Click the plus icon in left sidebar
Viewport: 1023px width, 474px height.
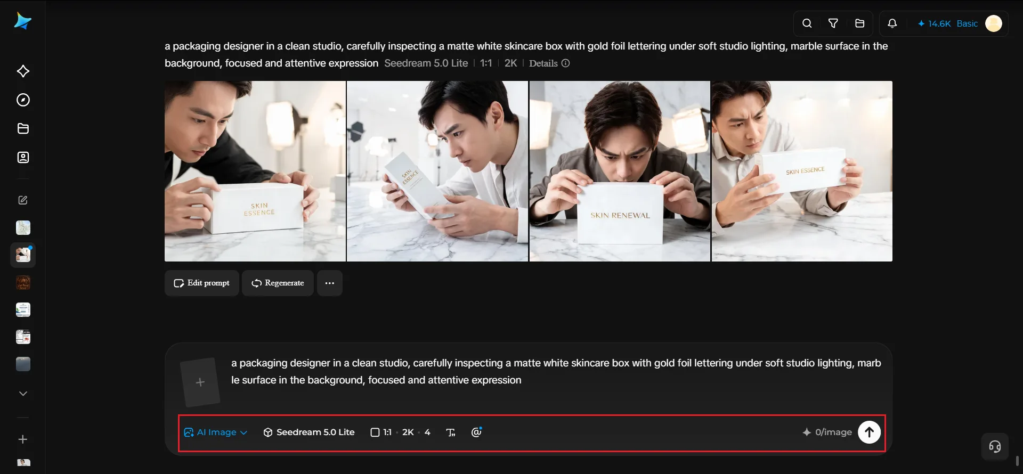[23, 439]
